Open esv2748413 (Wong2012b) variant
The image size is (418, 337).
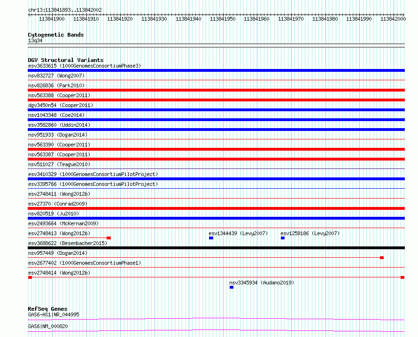coord(59,233)
